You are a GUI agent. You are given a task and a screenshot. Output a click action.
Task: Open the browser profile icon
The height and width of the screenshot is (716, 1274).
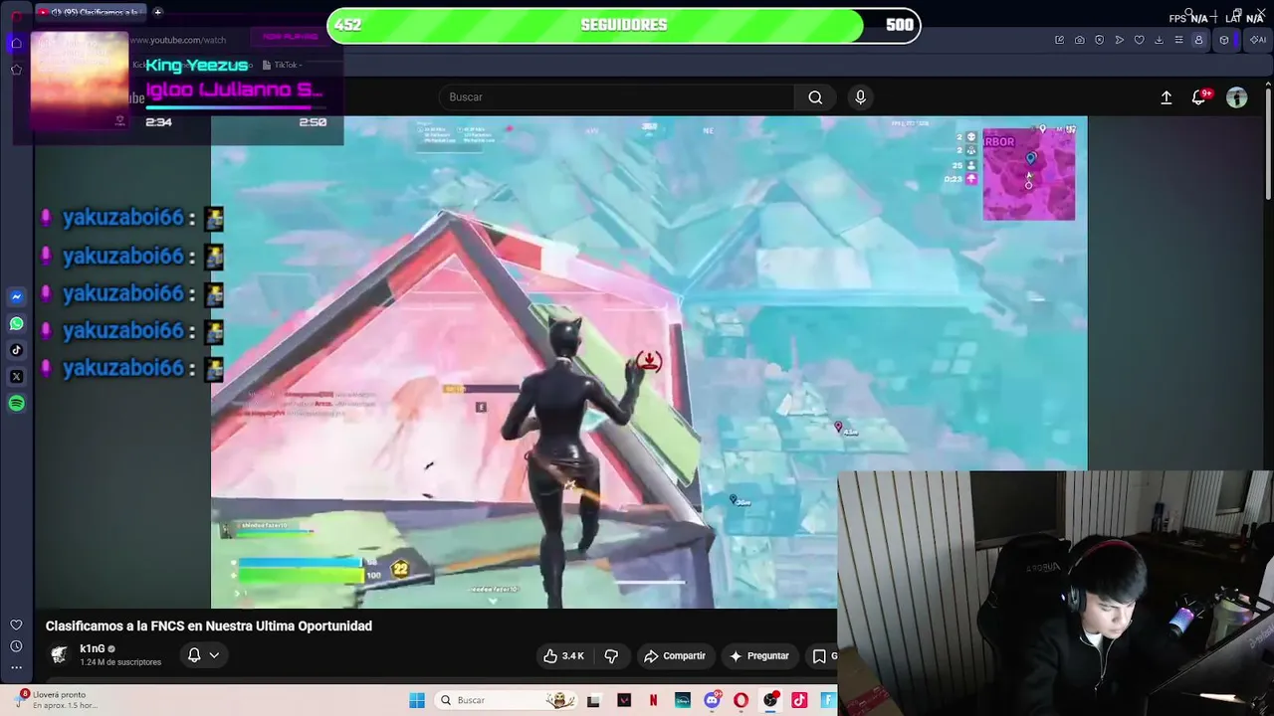coord(1198,40)
